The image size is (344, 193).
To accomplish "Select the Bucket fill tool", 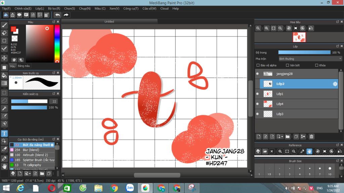I will [x=4, y=75].
